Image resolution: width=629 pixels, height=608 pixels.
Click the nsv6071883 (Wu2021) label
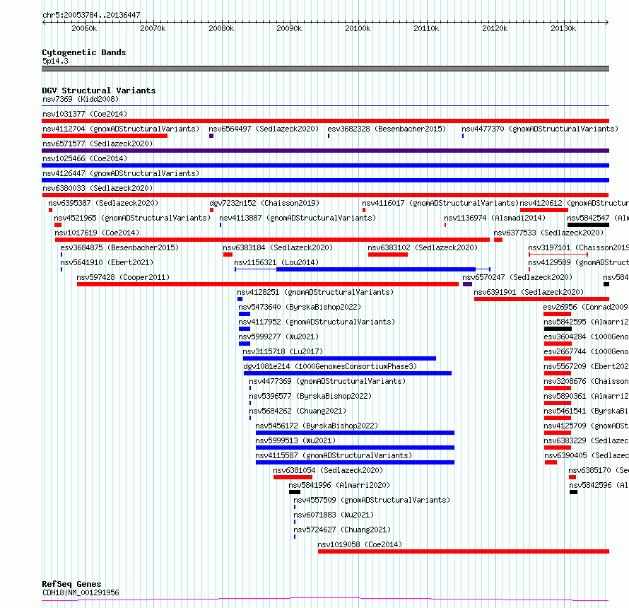click(334, 515)
